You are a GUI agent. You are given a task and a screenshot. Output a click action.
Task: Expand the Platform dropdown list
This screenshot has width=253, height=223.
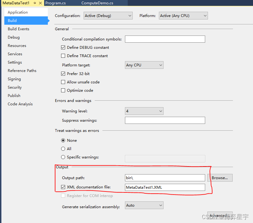[x=183, y=16]
